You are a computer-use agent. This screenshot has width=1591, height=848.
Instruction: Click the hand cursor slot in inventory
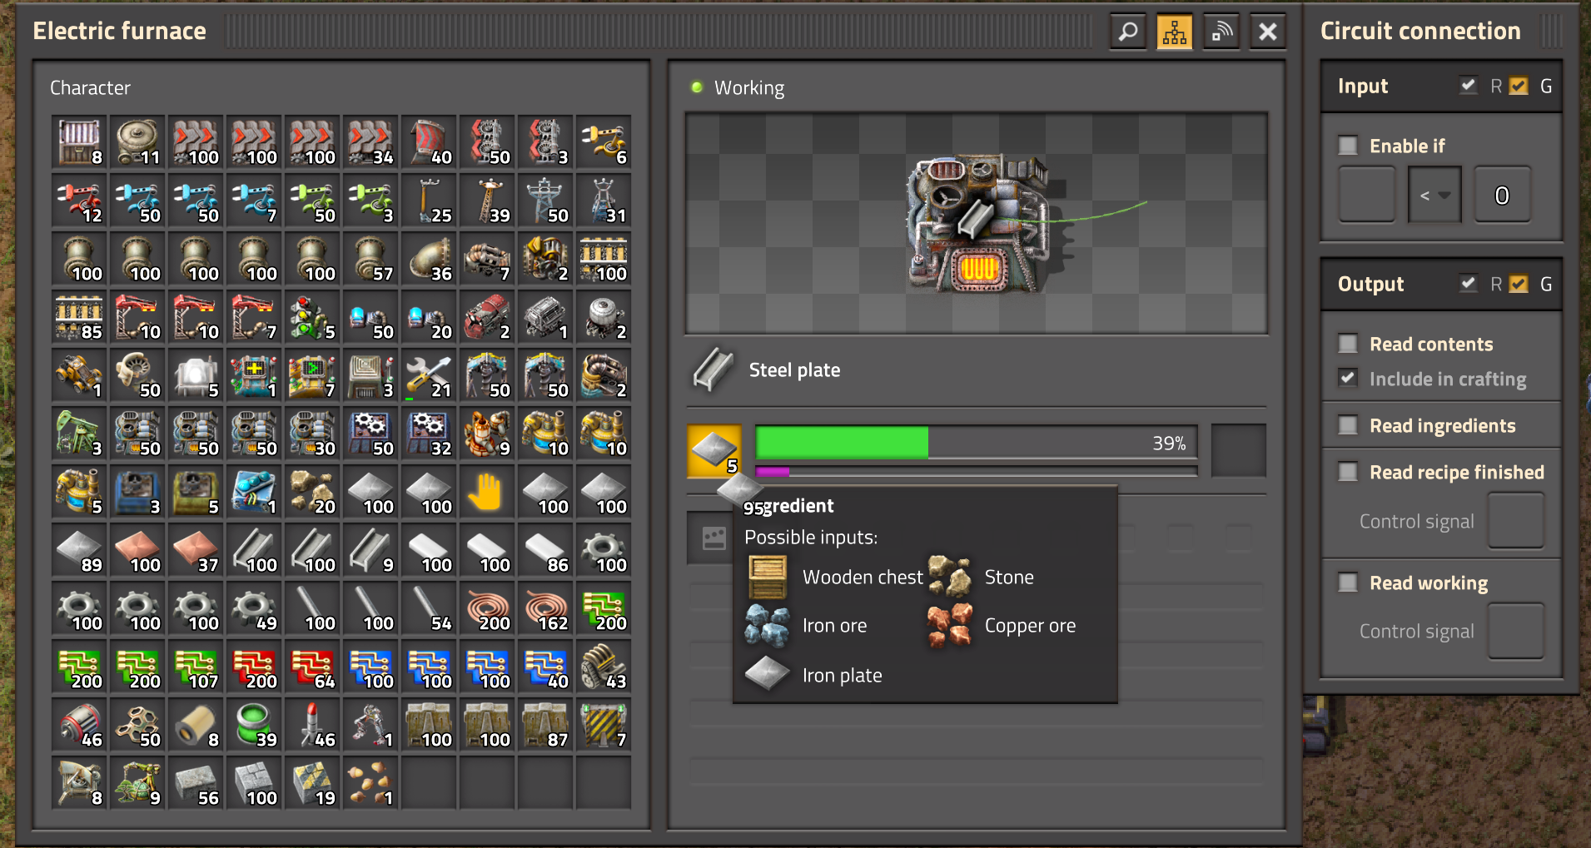(487, 492)
